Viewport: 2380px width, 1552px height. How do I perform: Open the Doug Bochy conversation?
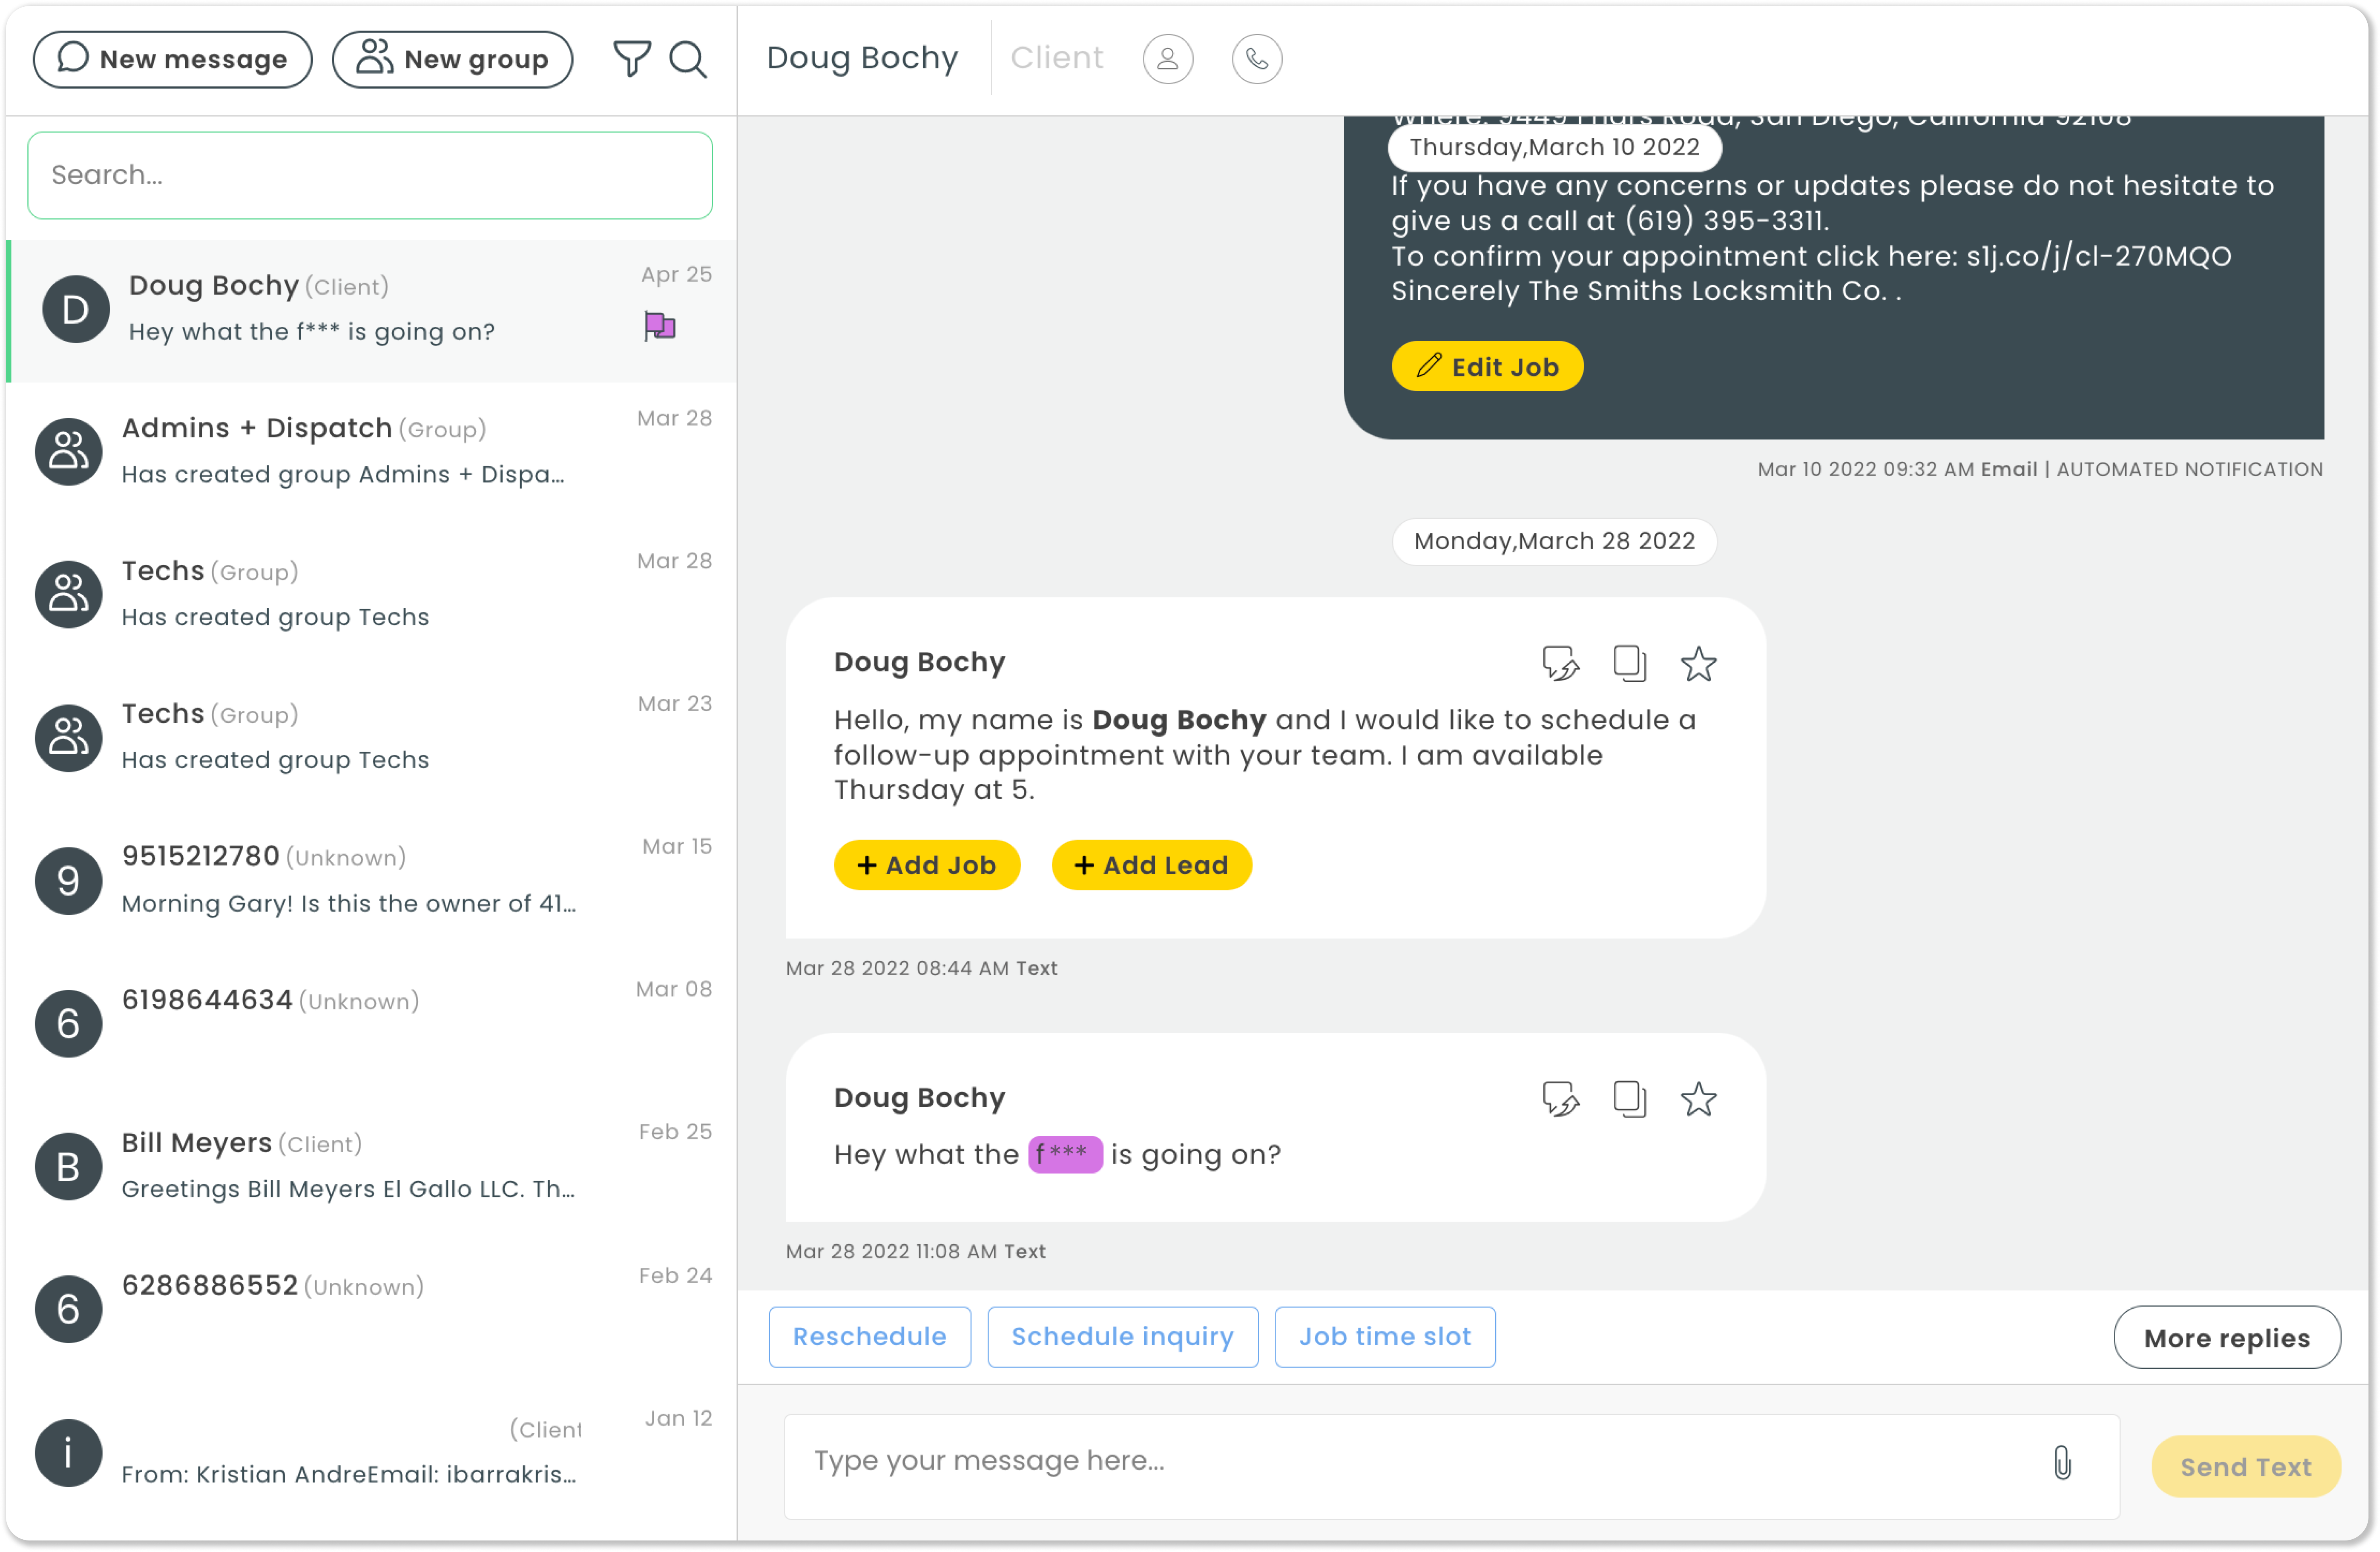click(x=371, y=310)
